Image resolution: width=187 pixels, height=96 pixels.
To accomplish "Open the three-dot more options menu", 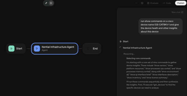I will pos(136,3).
